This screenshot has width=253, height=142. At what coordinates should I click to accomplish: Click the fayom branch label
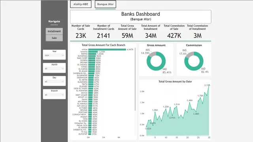coord(85,99)
